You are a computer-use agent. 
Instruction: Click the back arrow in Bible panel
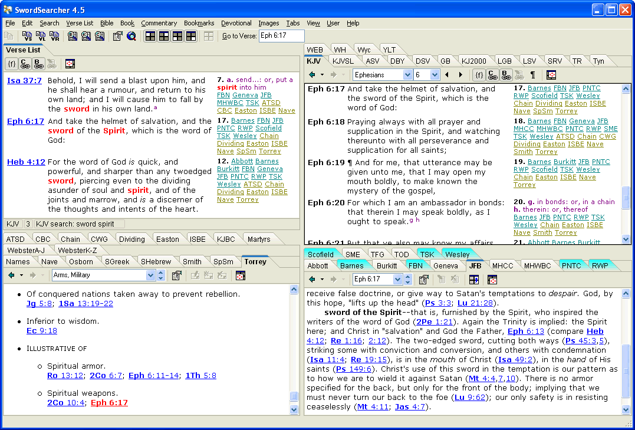coord(312,75)
